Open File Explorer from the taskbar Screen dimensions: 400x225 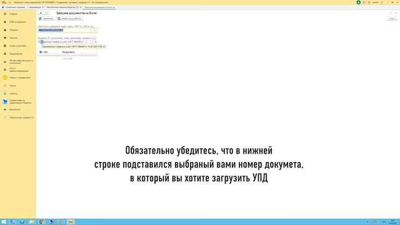(x=32, y=222)
